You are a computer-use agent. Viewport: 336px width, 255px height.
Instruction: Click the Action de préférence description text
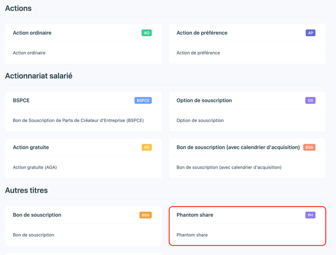pos(198,53)
